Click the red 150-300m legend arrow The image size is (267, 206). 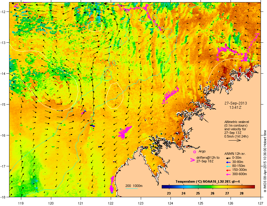click(x=228, y=170)
